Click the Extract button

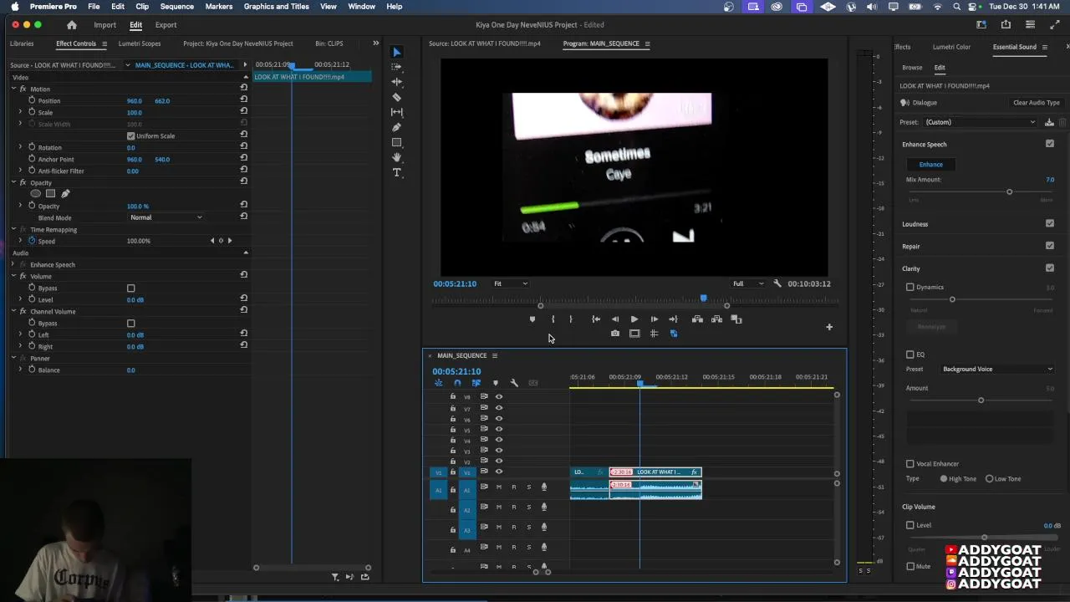[x=716, y=319]
